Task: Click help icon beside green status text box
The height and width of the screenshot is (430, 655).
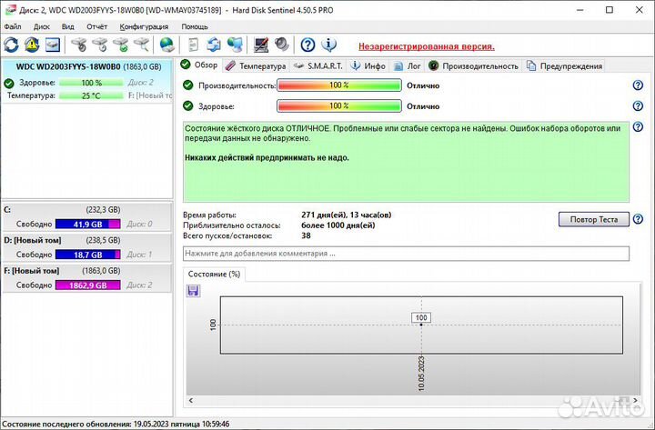Action: point(638,127)
